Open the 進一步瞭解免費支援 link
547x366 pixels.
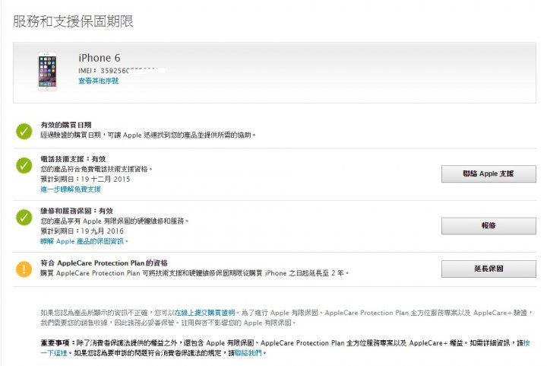71,189
